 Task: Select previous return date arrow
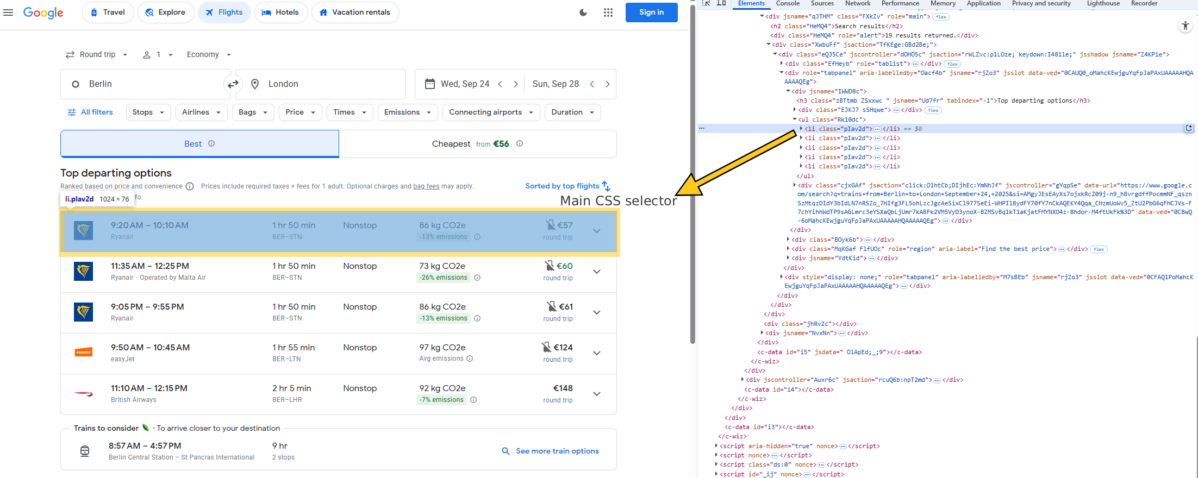(592, 84)
